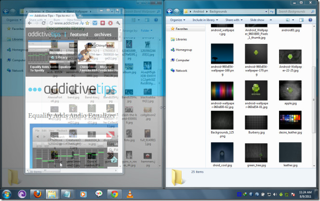Open Equalify Adds Audio Equalizer article heading
This screenshot has height=201, width=320.
click(x=71, y=116)
